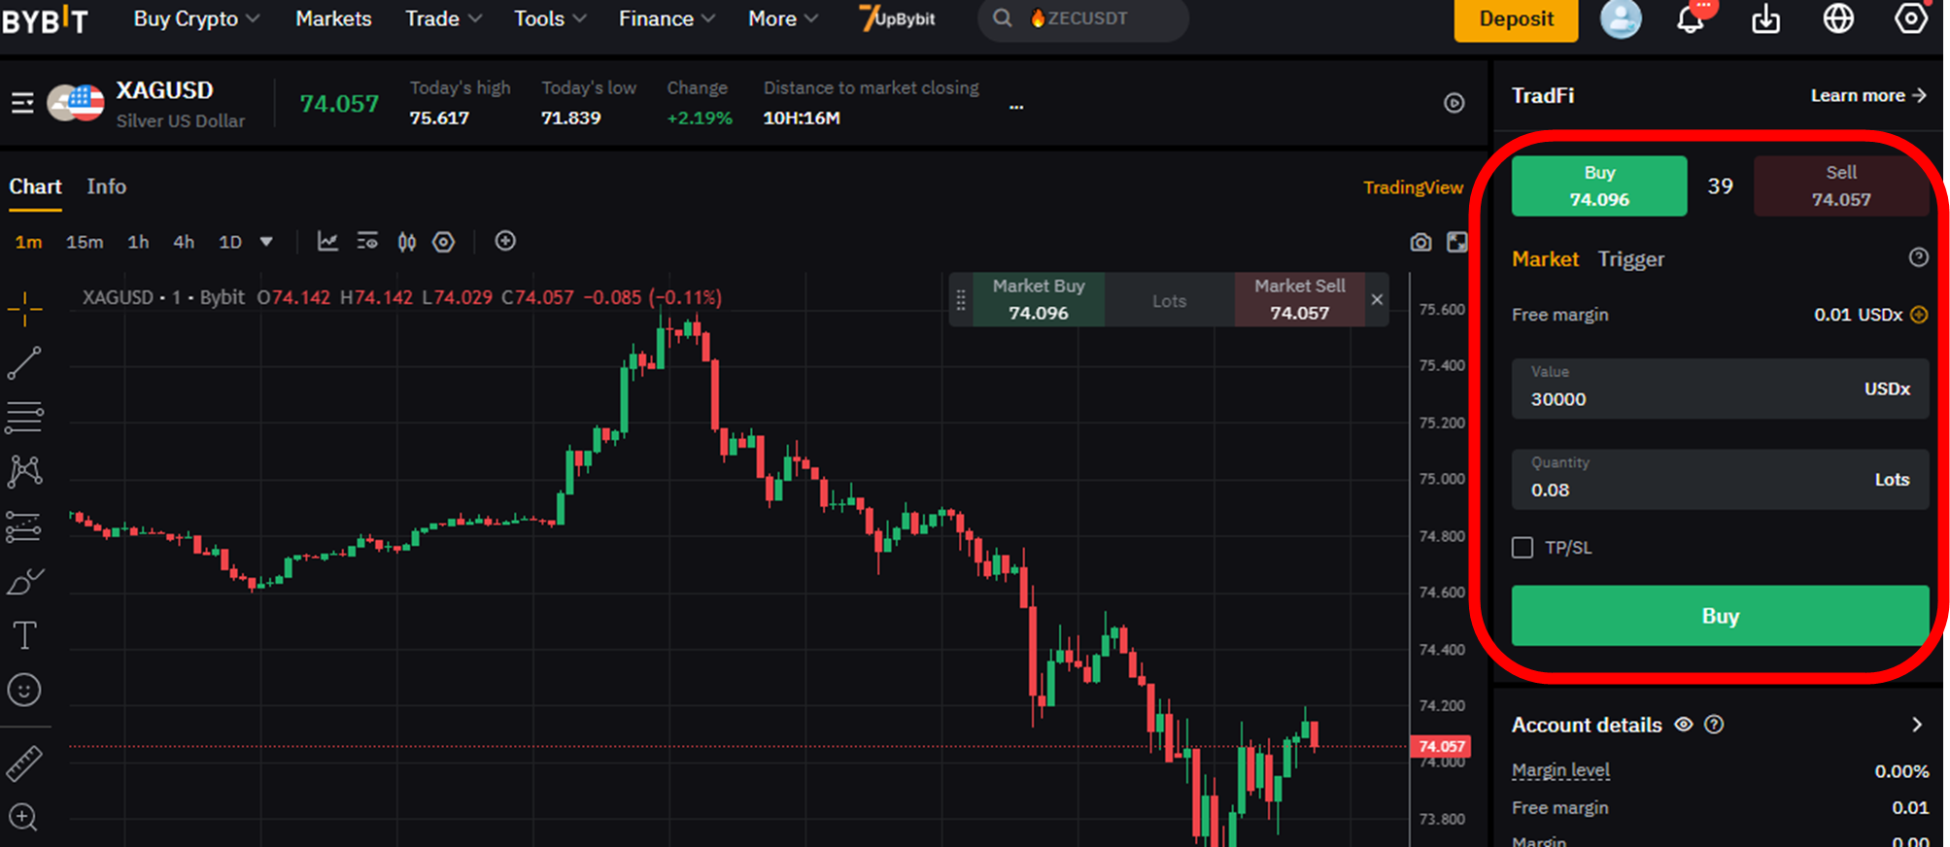
Task: Expand the Buy Crypto dropdown
Action: (x=196, y=18)
